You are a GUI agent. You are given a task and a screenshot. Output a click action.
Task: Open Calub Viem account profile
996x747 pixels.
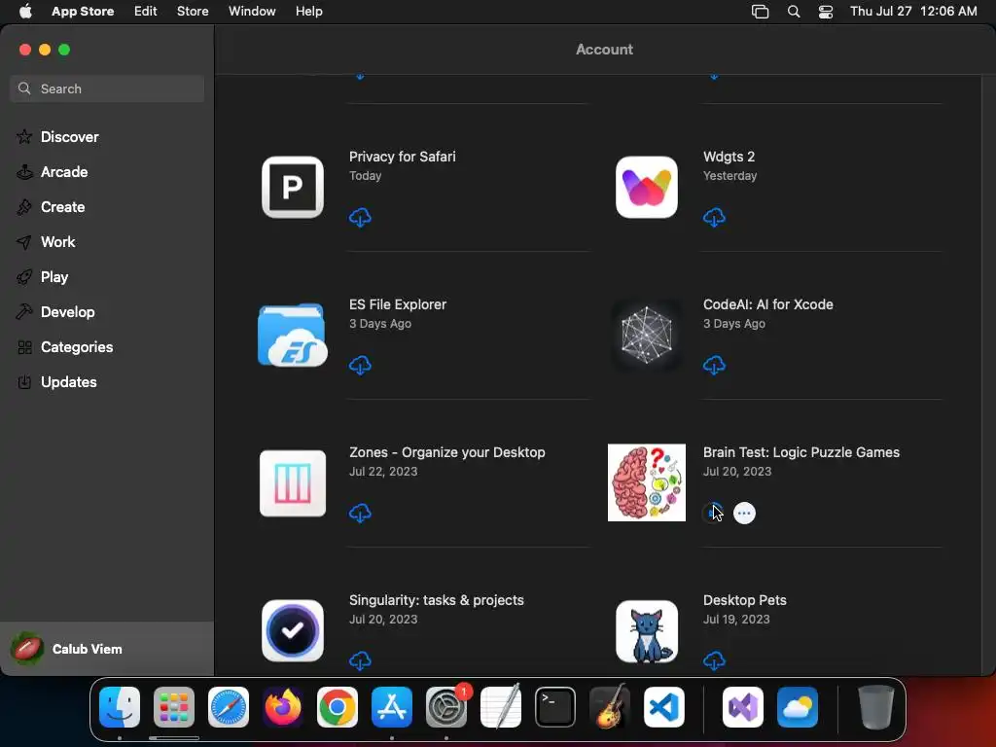pyautogui.click(x=107, y=649)
